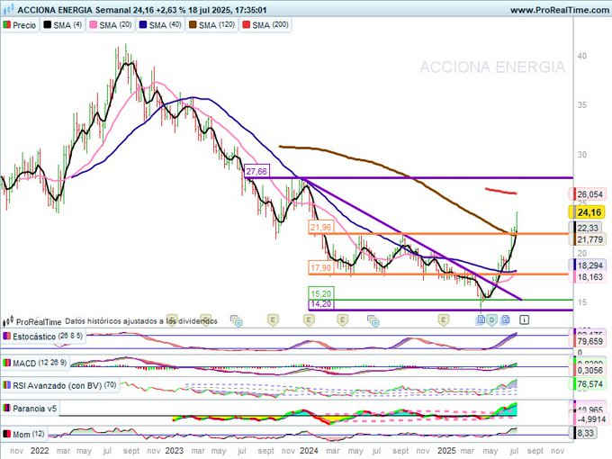This screenshot has height=459, width=612.
Task: Click the 2023 label on time axis
Action: click(x=174, y=451)
